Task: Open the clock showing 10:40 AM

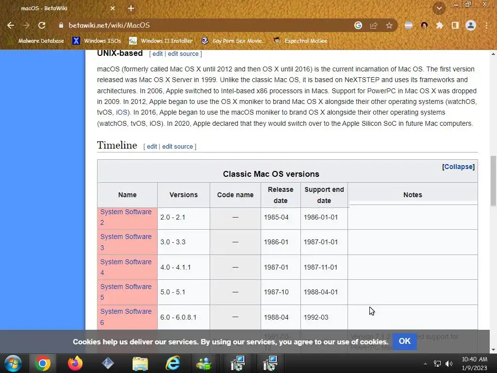Action: pyautogui.click(x=475, y=363)
